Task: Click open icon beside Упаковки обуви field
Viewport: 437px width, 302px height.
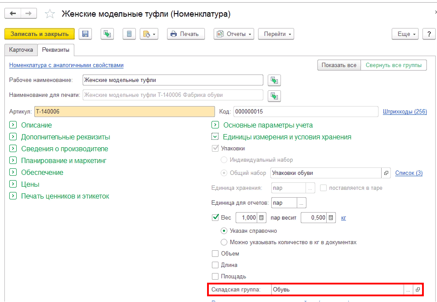Action: [x=386, y=173]
